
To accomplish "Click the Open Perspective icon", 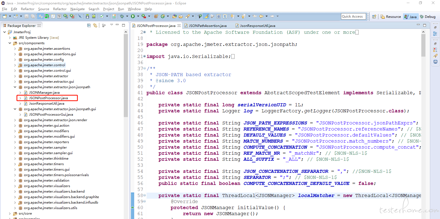I will click(x=374, y=16).
